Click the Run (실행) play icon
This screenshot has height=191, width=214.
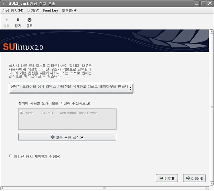(6, 20)
